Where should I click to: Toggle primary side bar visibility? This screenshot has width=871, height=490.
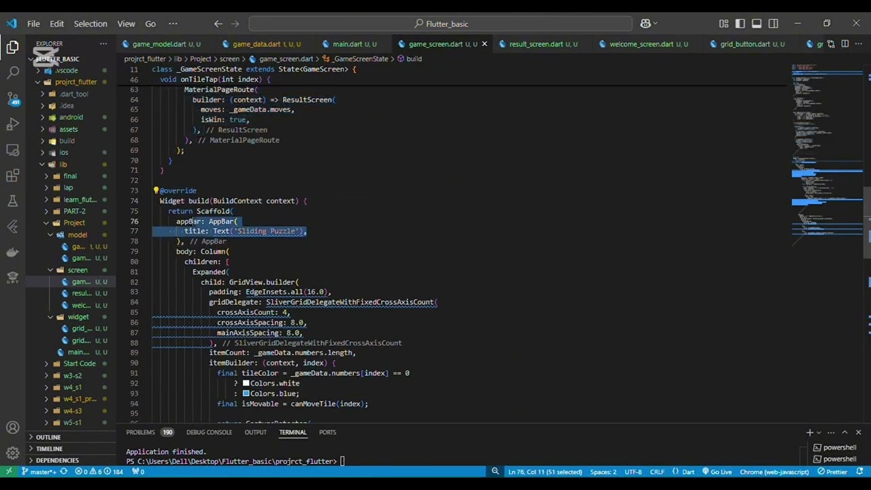(740, 24)
